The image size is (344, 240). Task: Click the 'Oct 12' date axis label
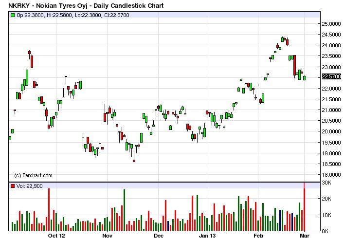pyautogui.click(x=56, y=236)
